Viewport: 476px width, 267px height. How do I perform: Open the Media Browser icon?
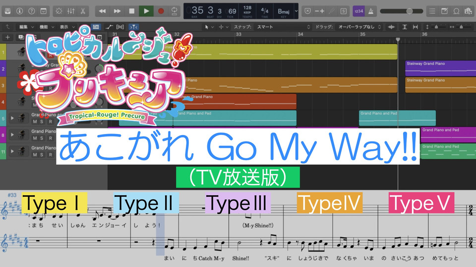(468, 11)
